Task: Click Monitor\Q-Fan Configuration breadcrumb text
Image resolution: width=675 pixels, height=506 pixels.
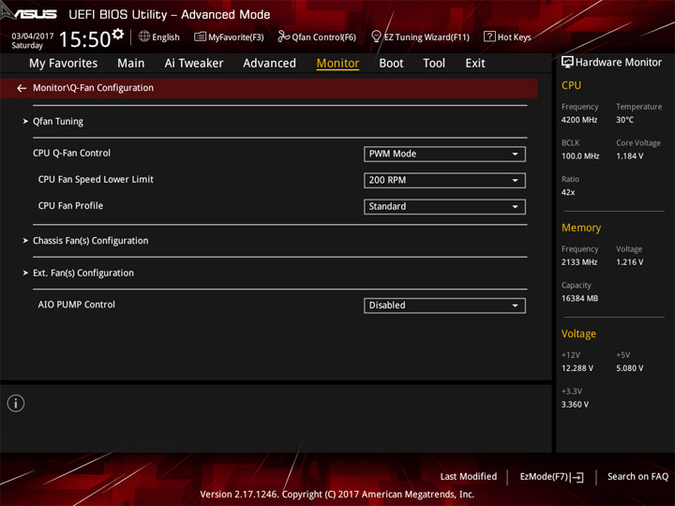Action: point(93,88)
